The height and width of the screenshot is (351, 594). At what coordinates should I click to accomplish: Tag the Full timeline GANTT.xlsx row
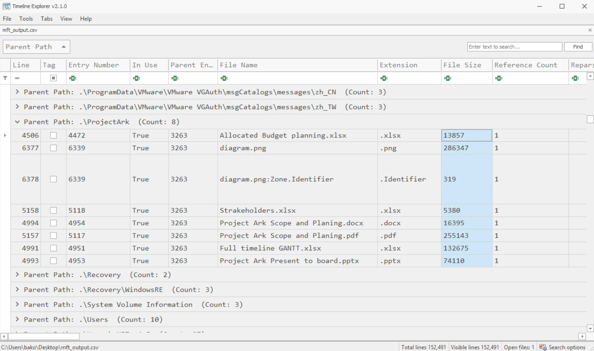point(53,248)
